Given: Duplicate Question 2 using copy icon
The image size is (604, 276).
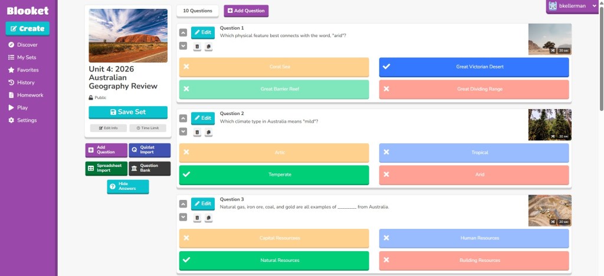Looking at the screenshot, I should tap(208, 132).
